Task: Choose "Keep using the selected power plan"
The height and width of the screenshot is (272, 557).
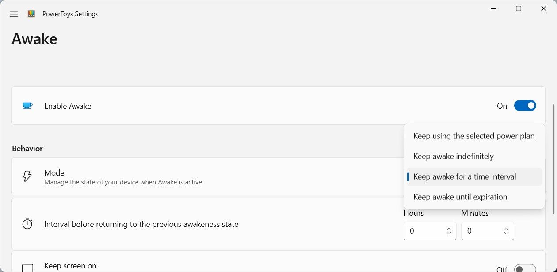Action: (x=474, y=136)
